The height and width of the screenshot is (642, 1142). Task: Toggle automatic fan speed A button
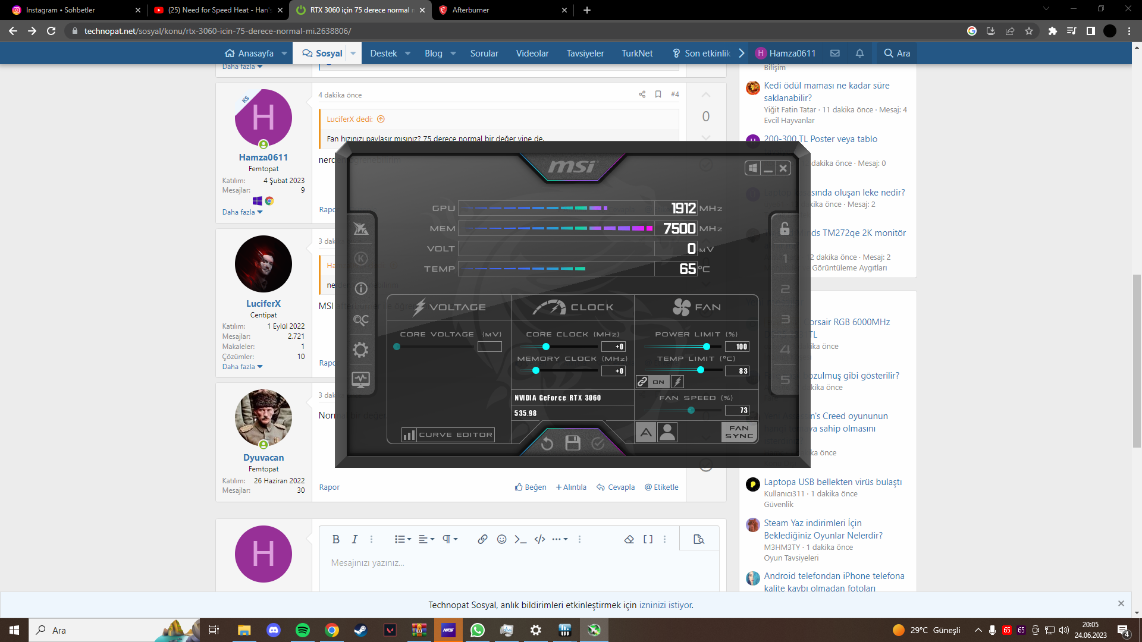(646, 432)
